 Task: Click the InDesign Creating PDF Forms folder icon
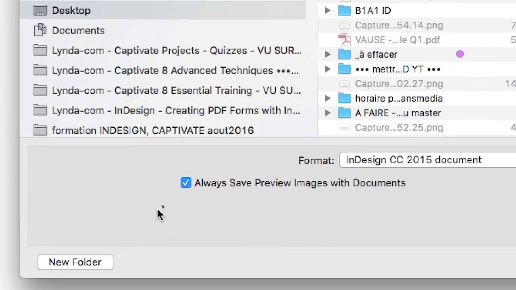pyautogui.click(x=40, y=110)
